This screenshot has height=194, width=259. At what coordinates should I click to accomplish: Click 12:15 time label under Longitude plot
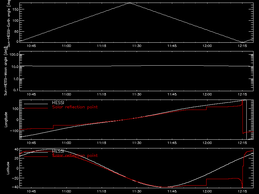coord(242,143)
